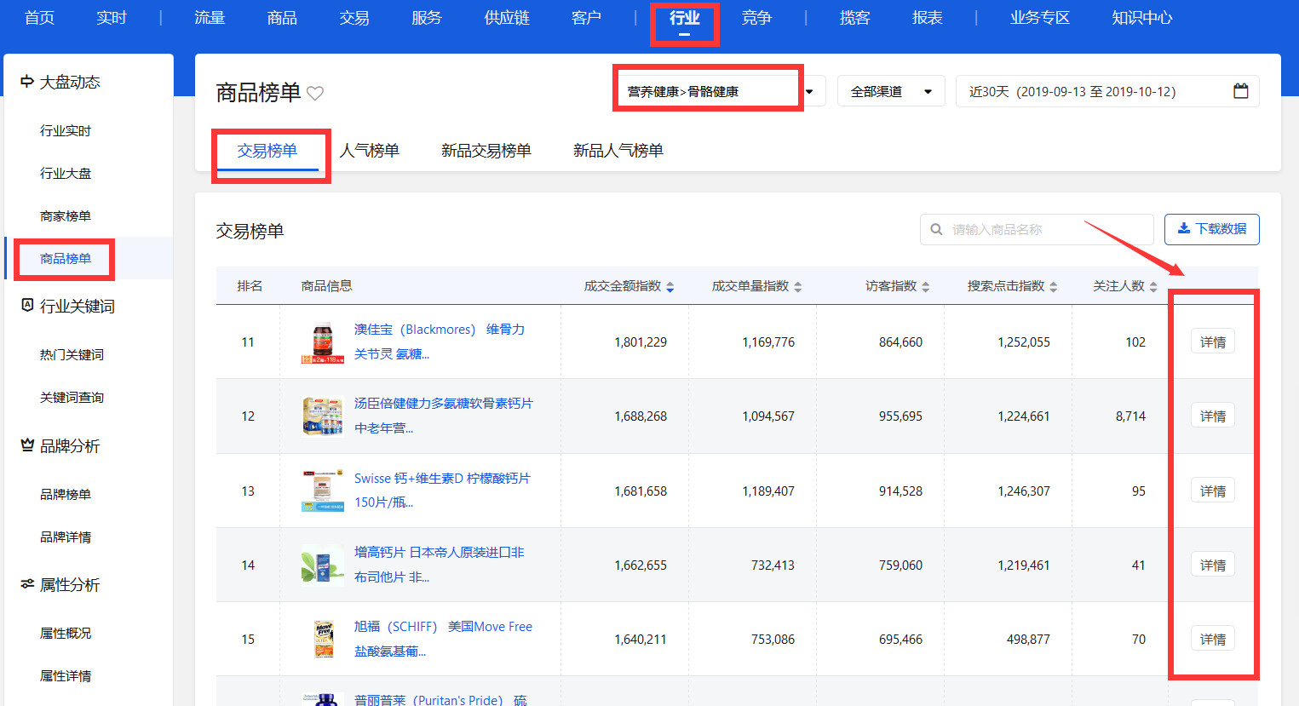Open the 澳佳宝 Blackmores 维骨力 product link
1299x706 pixels.
click(x=440, y=342)
